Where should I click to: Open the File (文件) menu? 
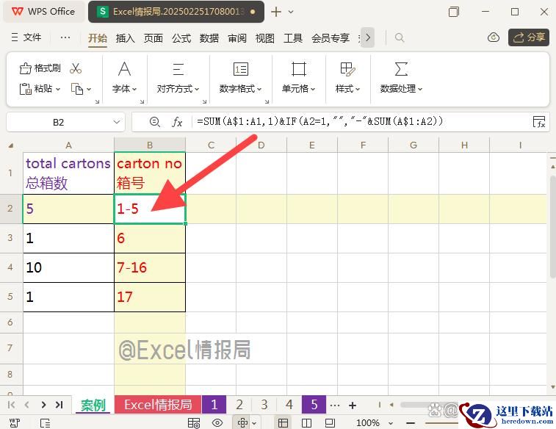pyautogui.click(x=26, y=37)
